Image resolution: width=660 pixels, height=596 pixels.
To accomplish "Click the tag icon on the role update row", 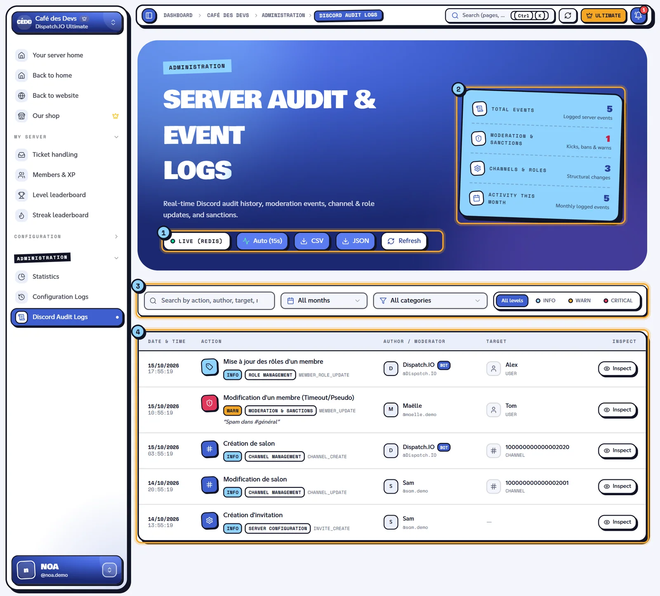I will click(x=210, y=367).
